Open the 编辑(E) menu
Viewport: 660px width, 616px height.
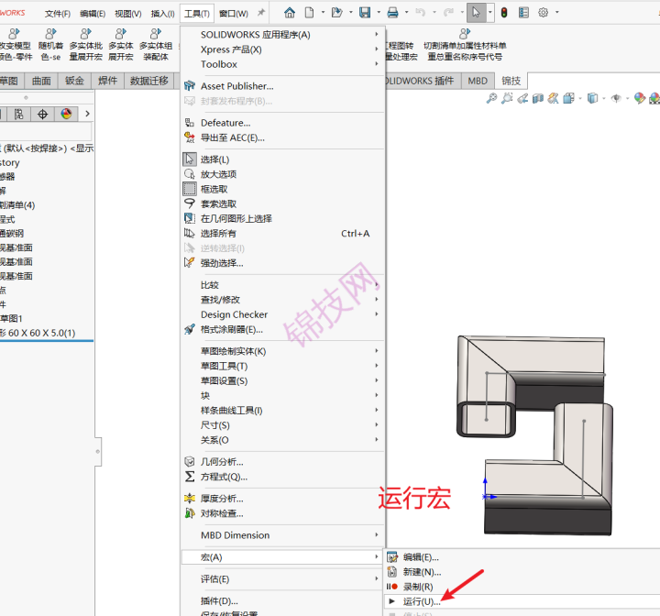pos(93,14)
